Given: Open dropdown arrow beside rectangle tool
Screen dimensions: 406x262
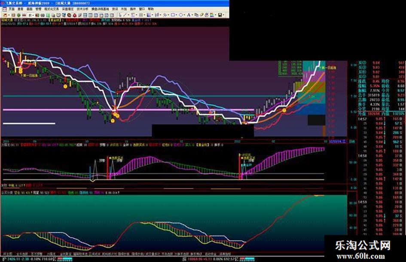Looking at the screenshot, I should (x=177, y=15).
